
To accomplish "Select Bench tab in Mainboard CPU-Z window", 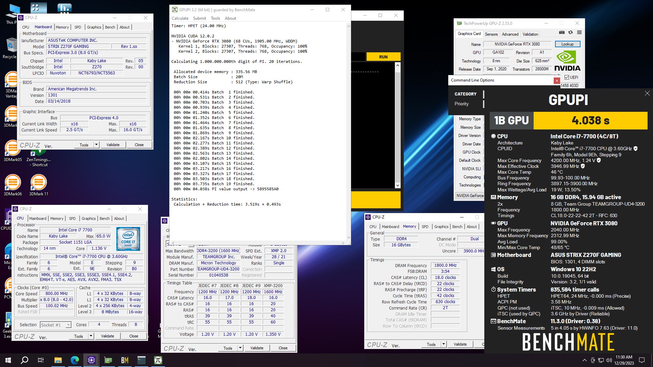I will coord(110,27).
